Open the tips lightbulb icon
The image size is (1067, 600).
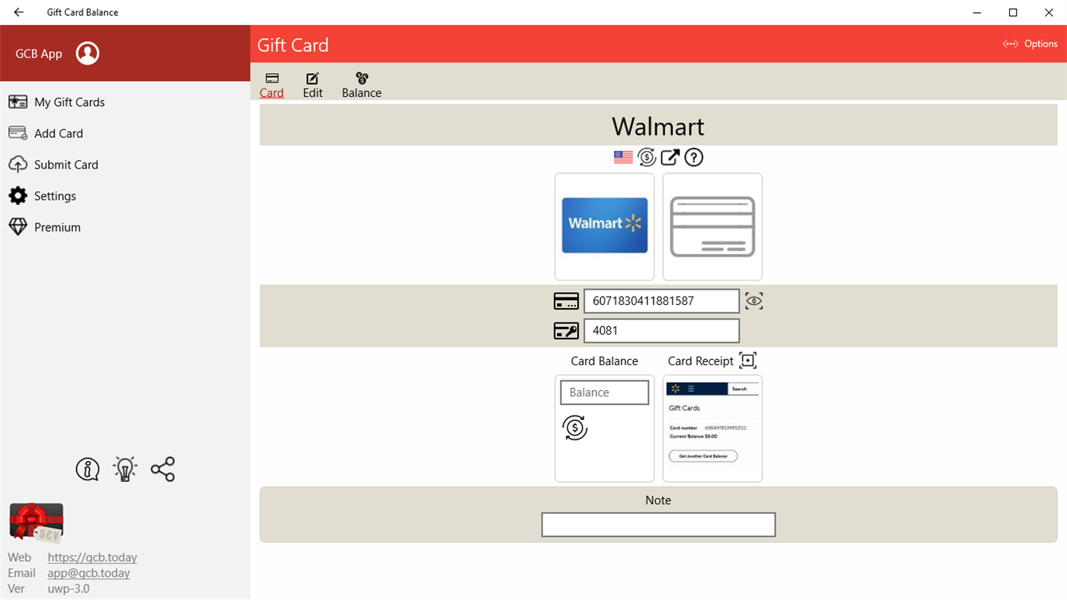coord(124,469)
